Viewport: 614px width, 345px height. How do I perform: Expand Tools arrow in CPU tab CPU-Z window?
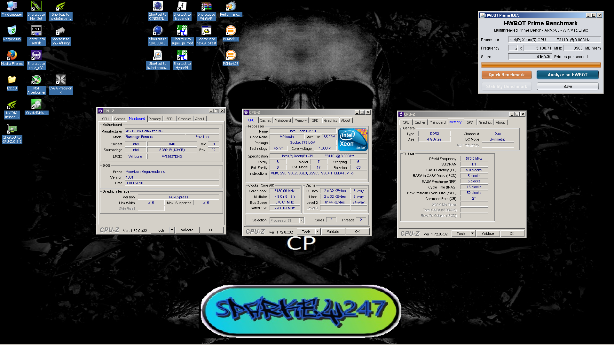click(318, 232)
